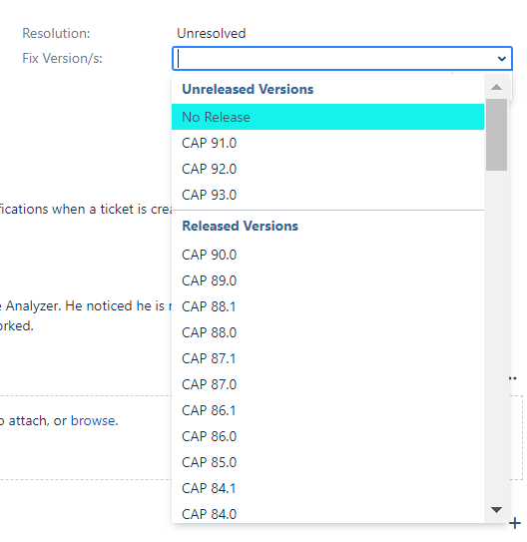The height and width of the screenshot is (542, 527).
Task: Pick CAP 88.0 in released versions
Action: tap(327, 332)
